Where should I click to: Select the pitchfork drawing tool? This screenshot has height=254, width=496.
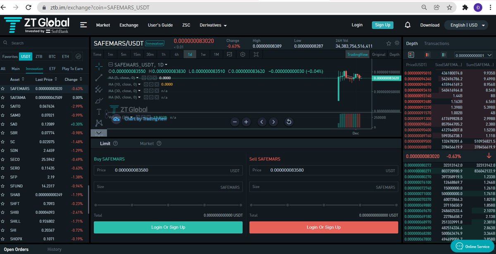(x=99, y=89)
